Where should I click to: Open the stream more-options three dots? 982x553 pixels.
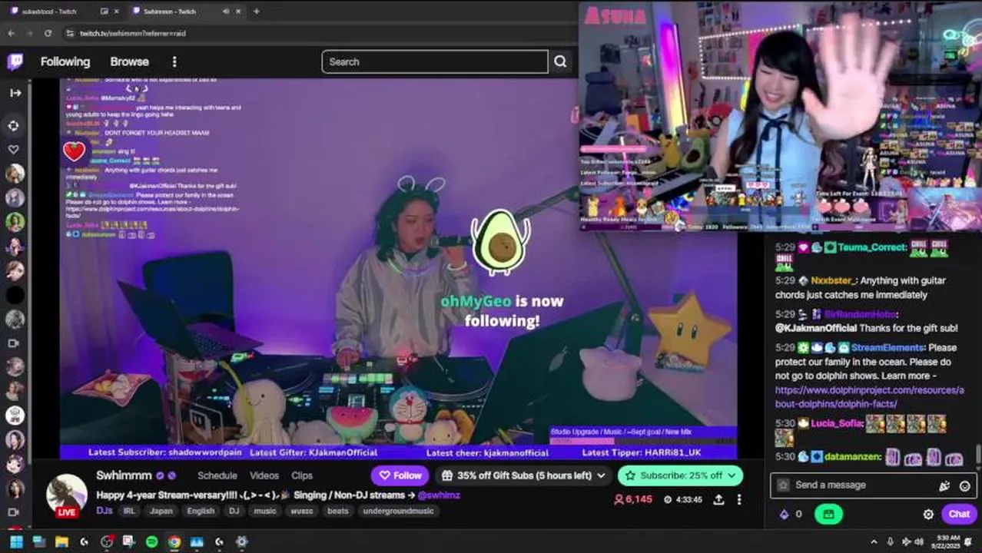pos(739,499)
